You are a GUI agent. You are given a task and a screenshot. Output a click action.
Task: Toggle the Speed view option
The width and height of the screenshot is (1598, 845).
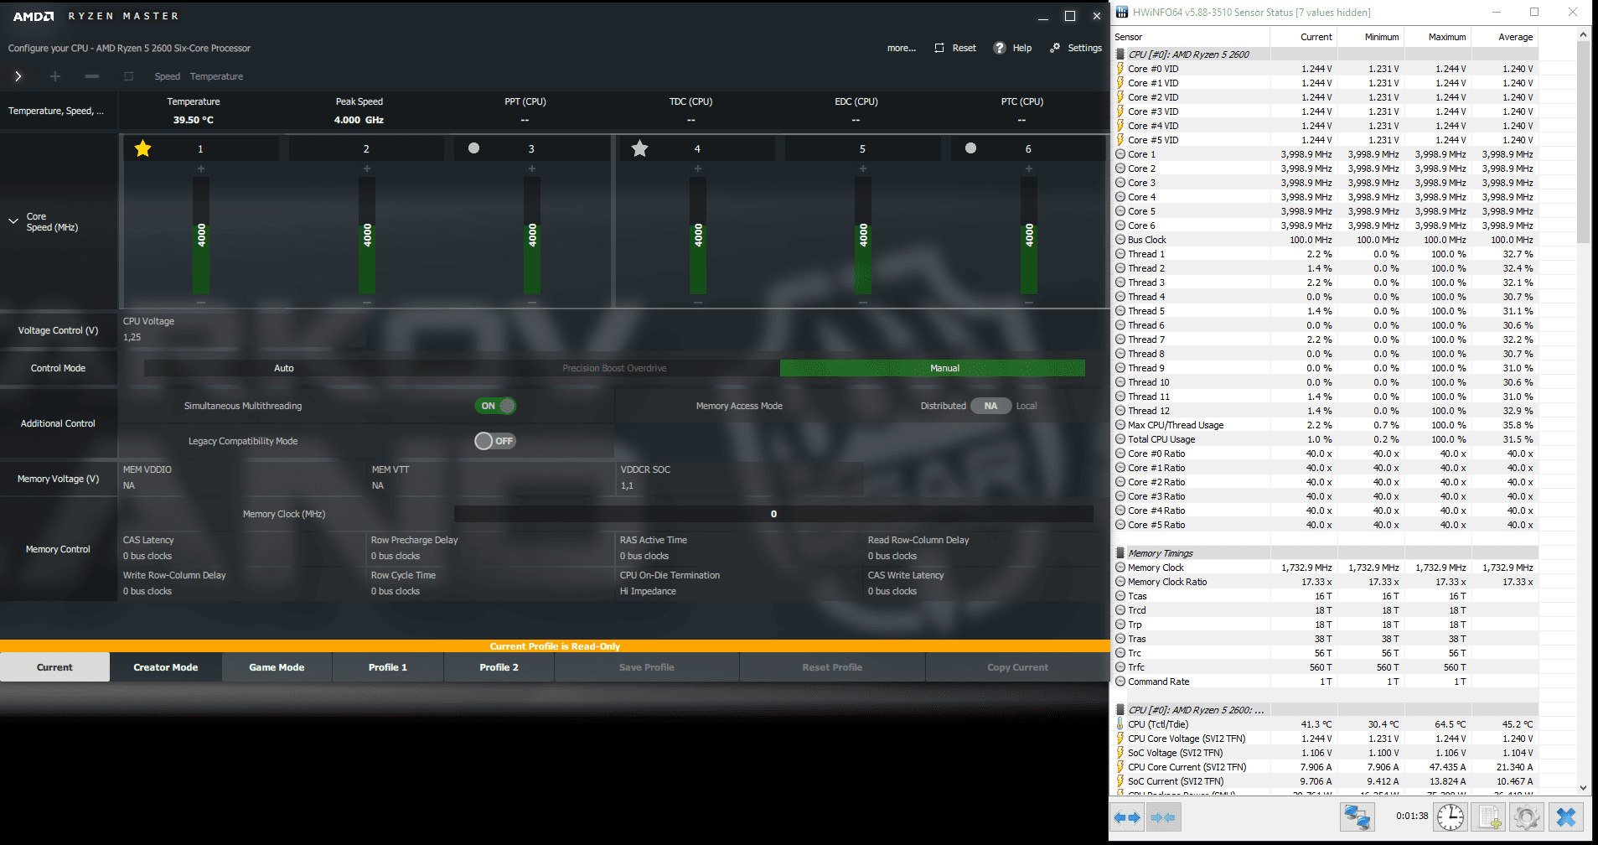[168, 76]
